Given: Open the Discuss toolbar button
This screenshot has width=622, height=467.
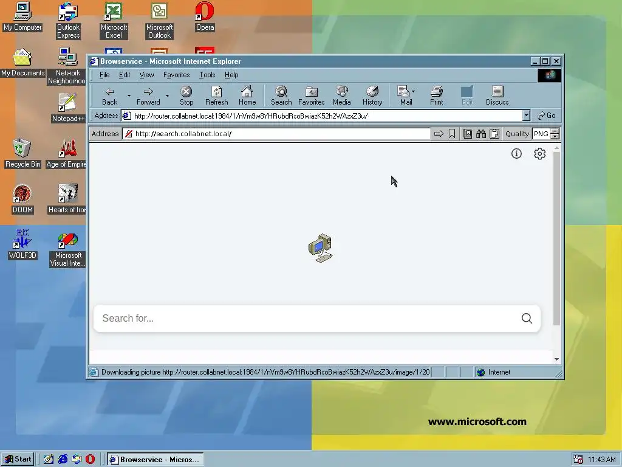Looking at the screenshot, I should (497, 96).
